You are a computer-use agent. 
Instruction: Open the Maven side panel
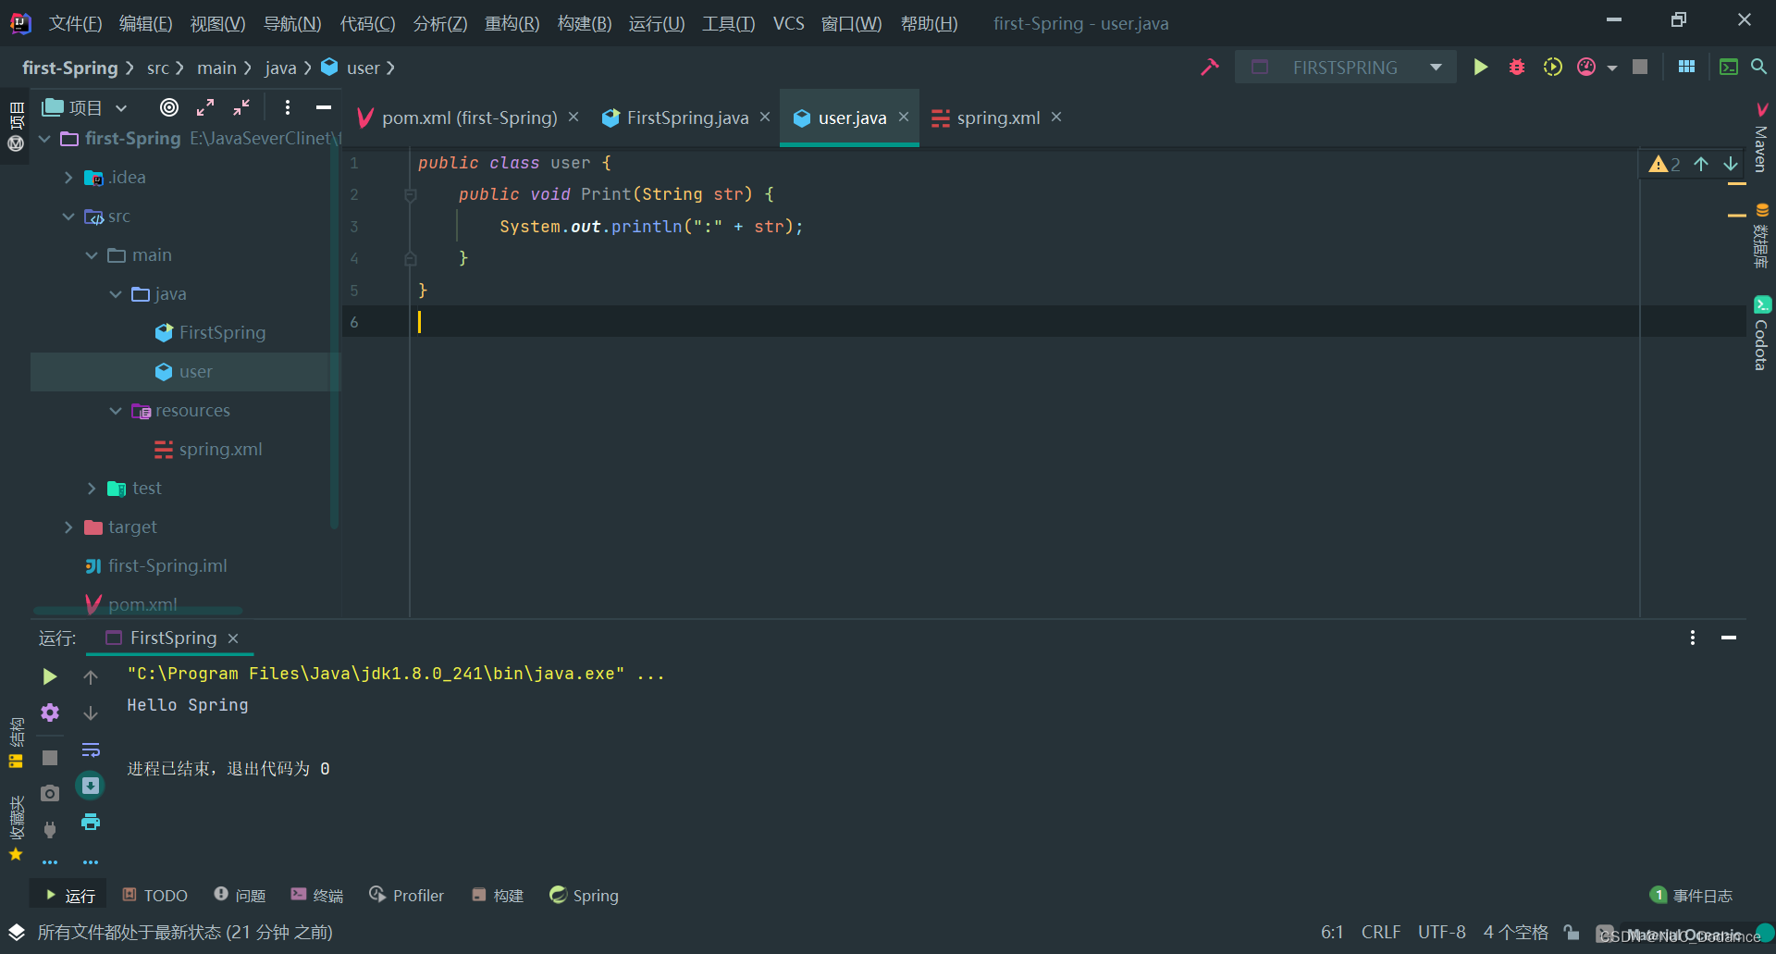(1761, 137)
